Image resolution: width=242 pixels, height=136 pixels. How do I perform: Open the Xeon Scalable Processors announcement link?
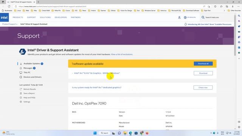(209, 24)
